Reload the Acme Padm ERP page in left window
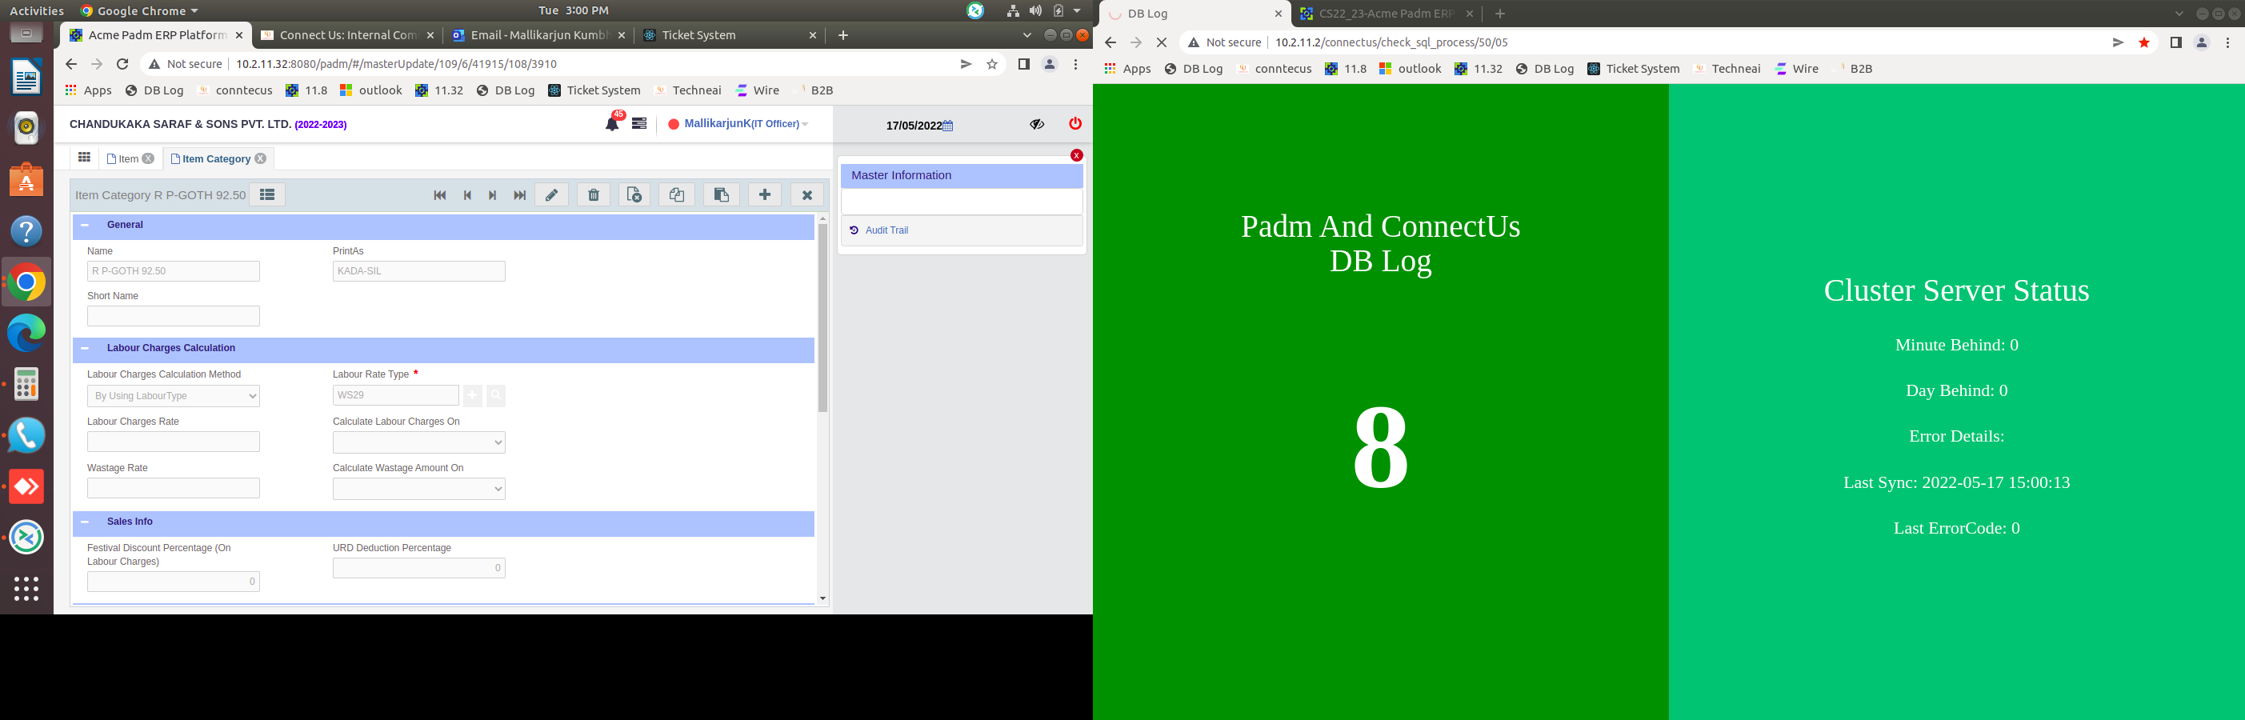Image resolution: width=2245 pixels, height=720 pixels. click(x=123, y=64)
